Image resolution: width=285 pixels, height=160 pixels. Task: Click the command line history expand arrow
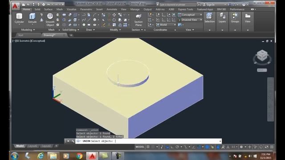click(220, 141)
